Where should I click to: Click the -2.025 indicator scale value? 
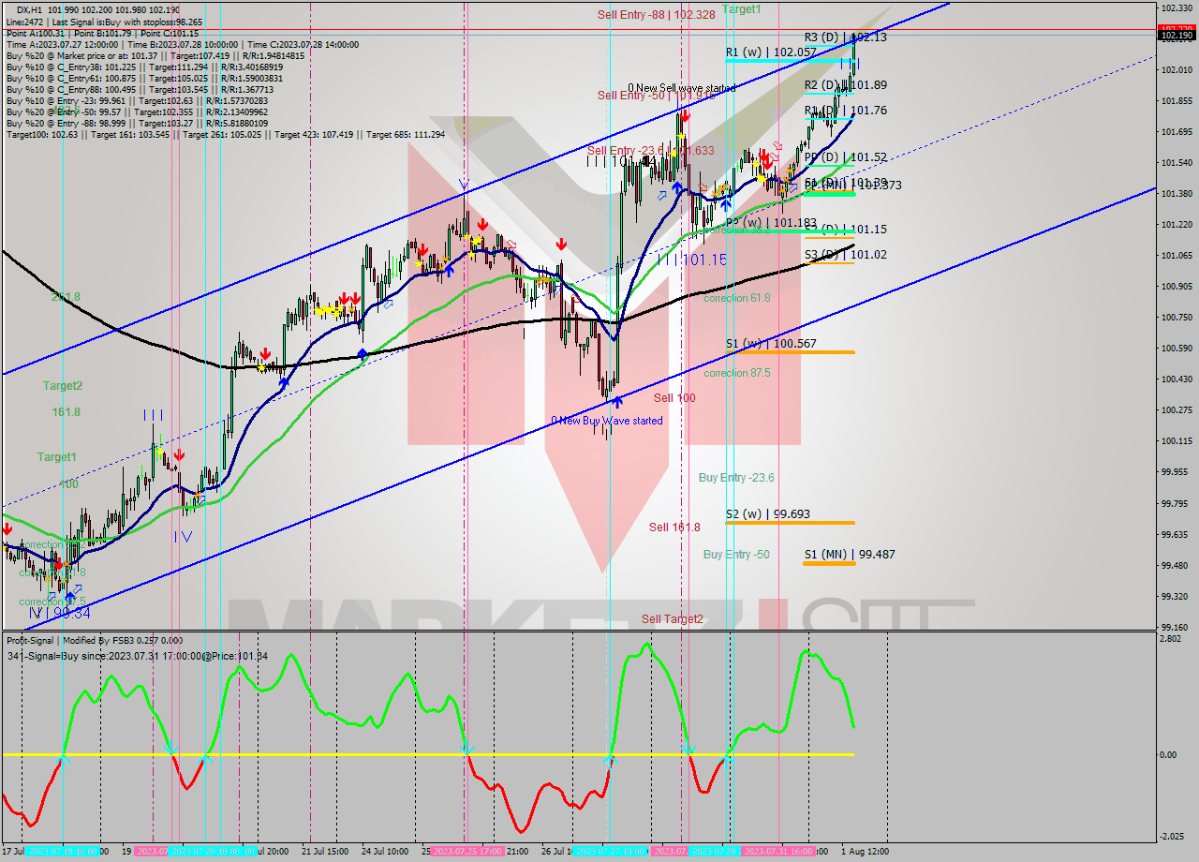1173,837
